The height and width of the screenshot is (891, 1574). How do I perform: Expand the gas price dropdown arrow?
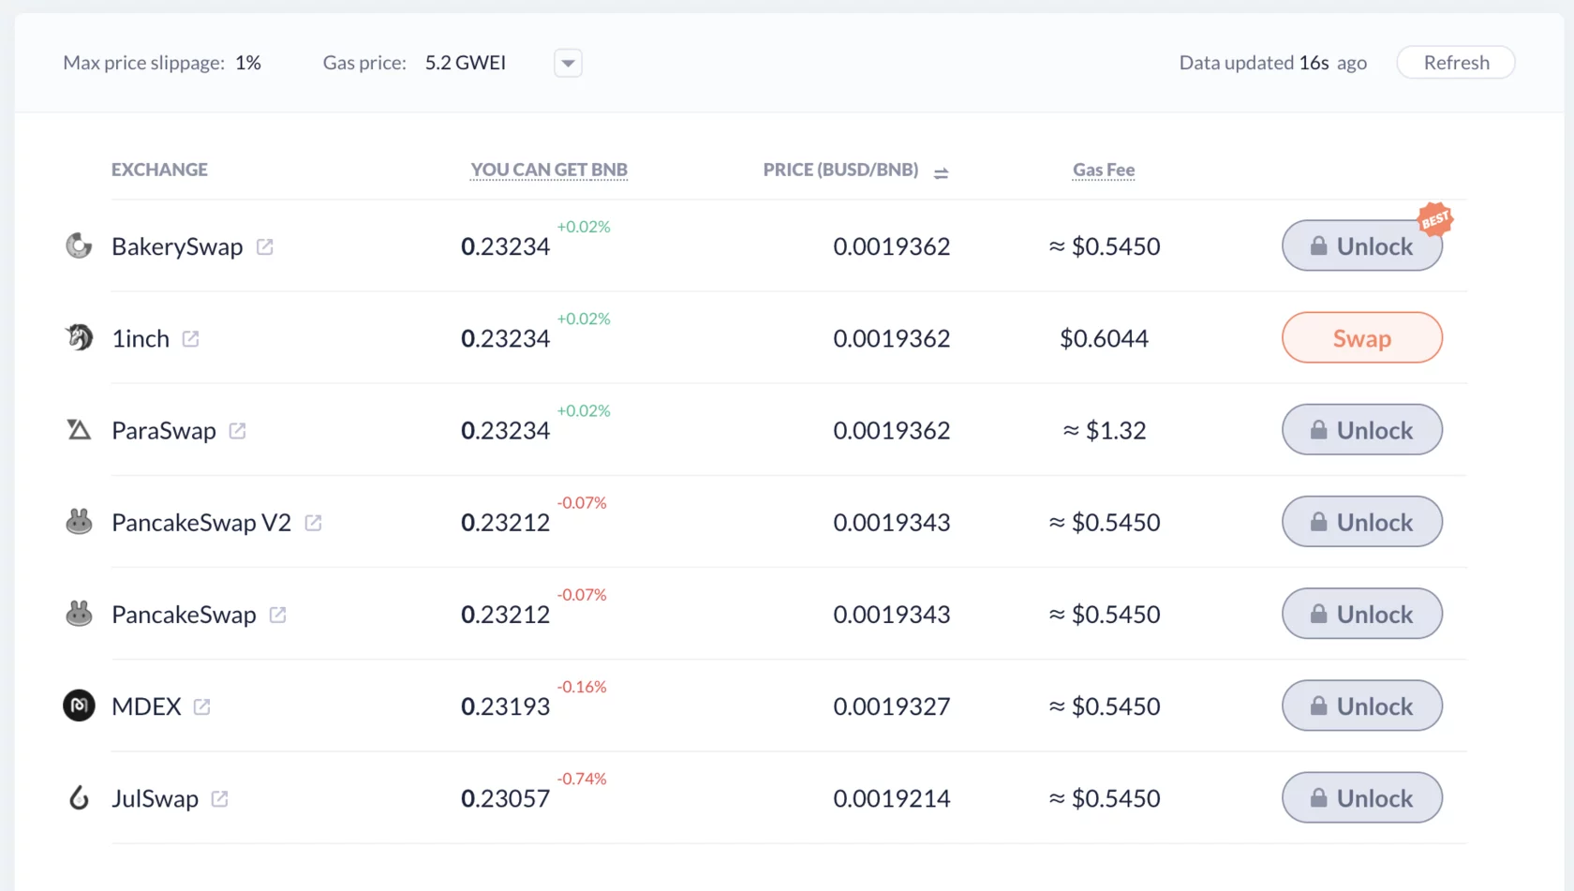[568, 63]
